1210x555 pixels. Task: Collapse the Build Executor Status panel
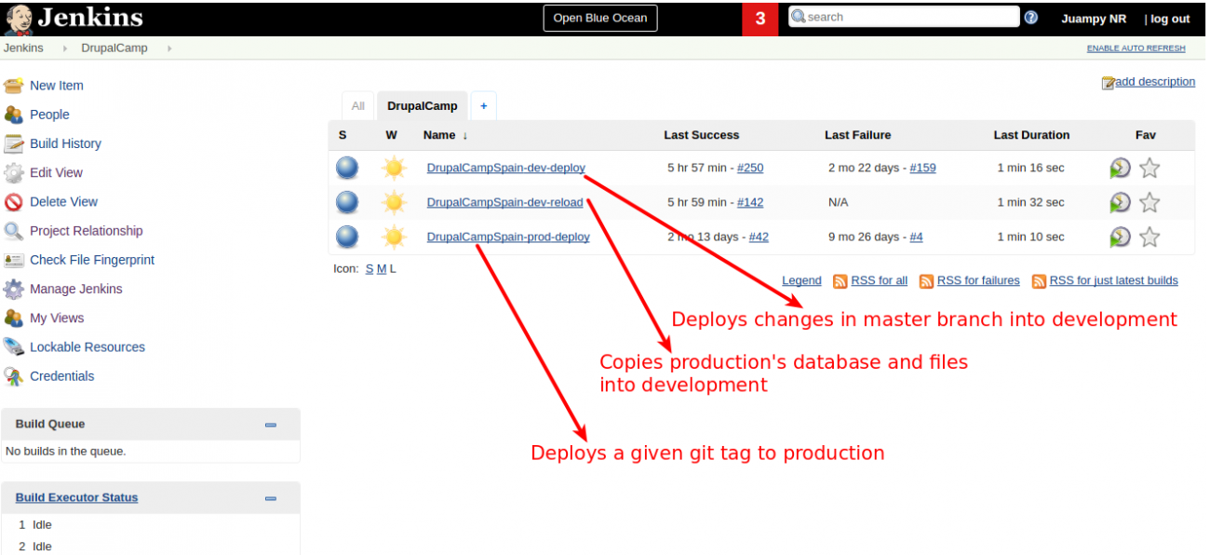pos(270,497)
